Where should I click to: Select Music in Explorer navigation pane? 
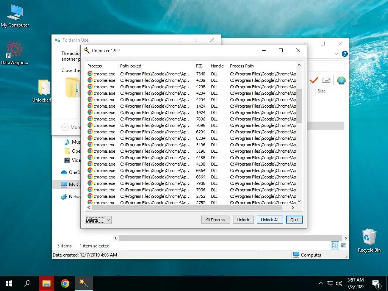click(x=72, y=142)
